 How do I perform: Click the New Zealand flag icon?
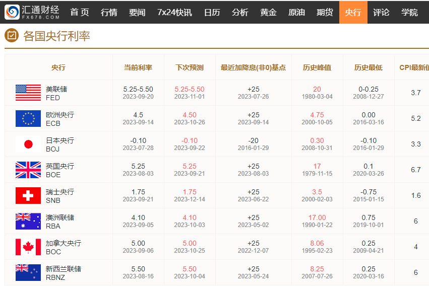point(28,272)
